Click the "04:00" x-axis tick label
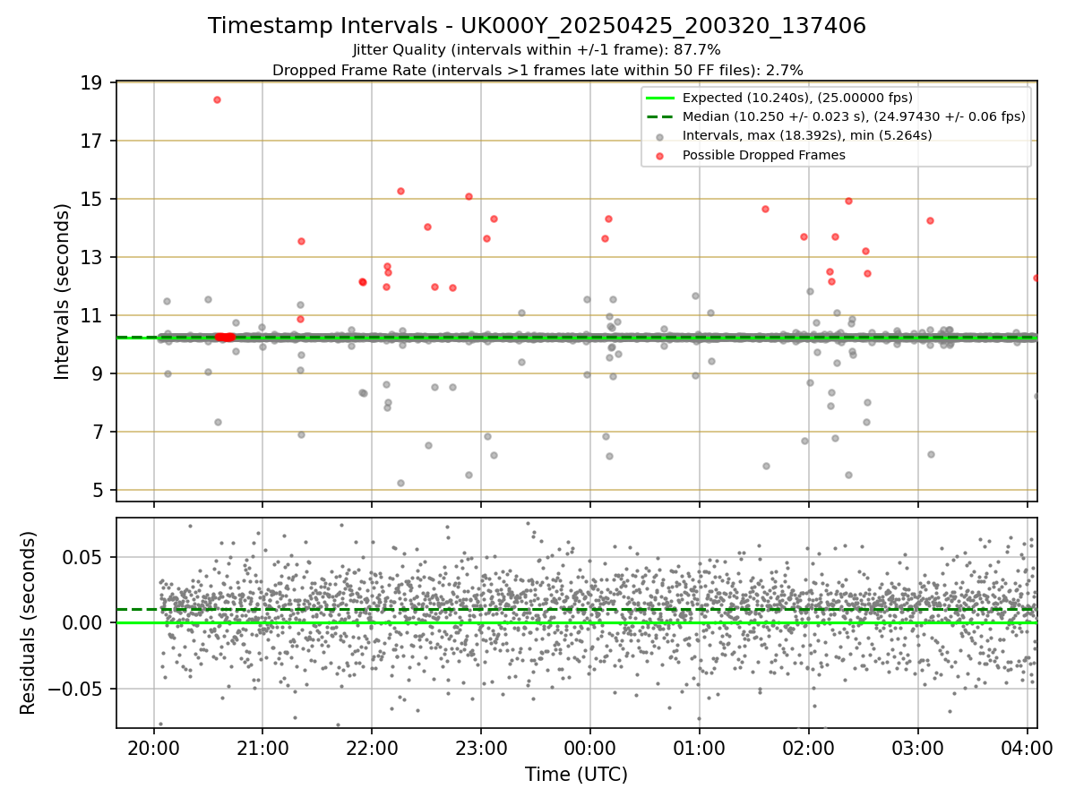 click(x=1027, y=747)
